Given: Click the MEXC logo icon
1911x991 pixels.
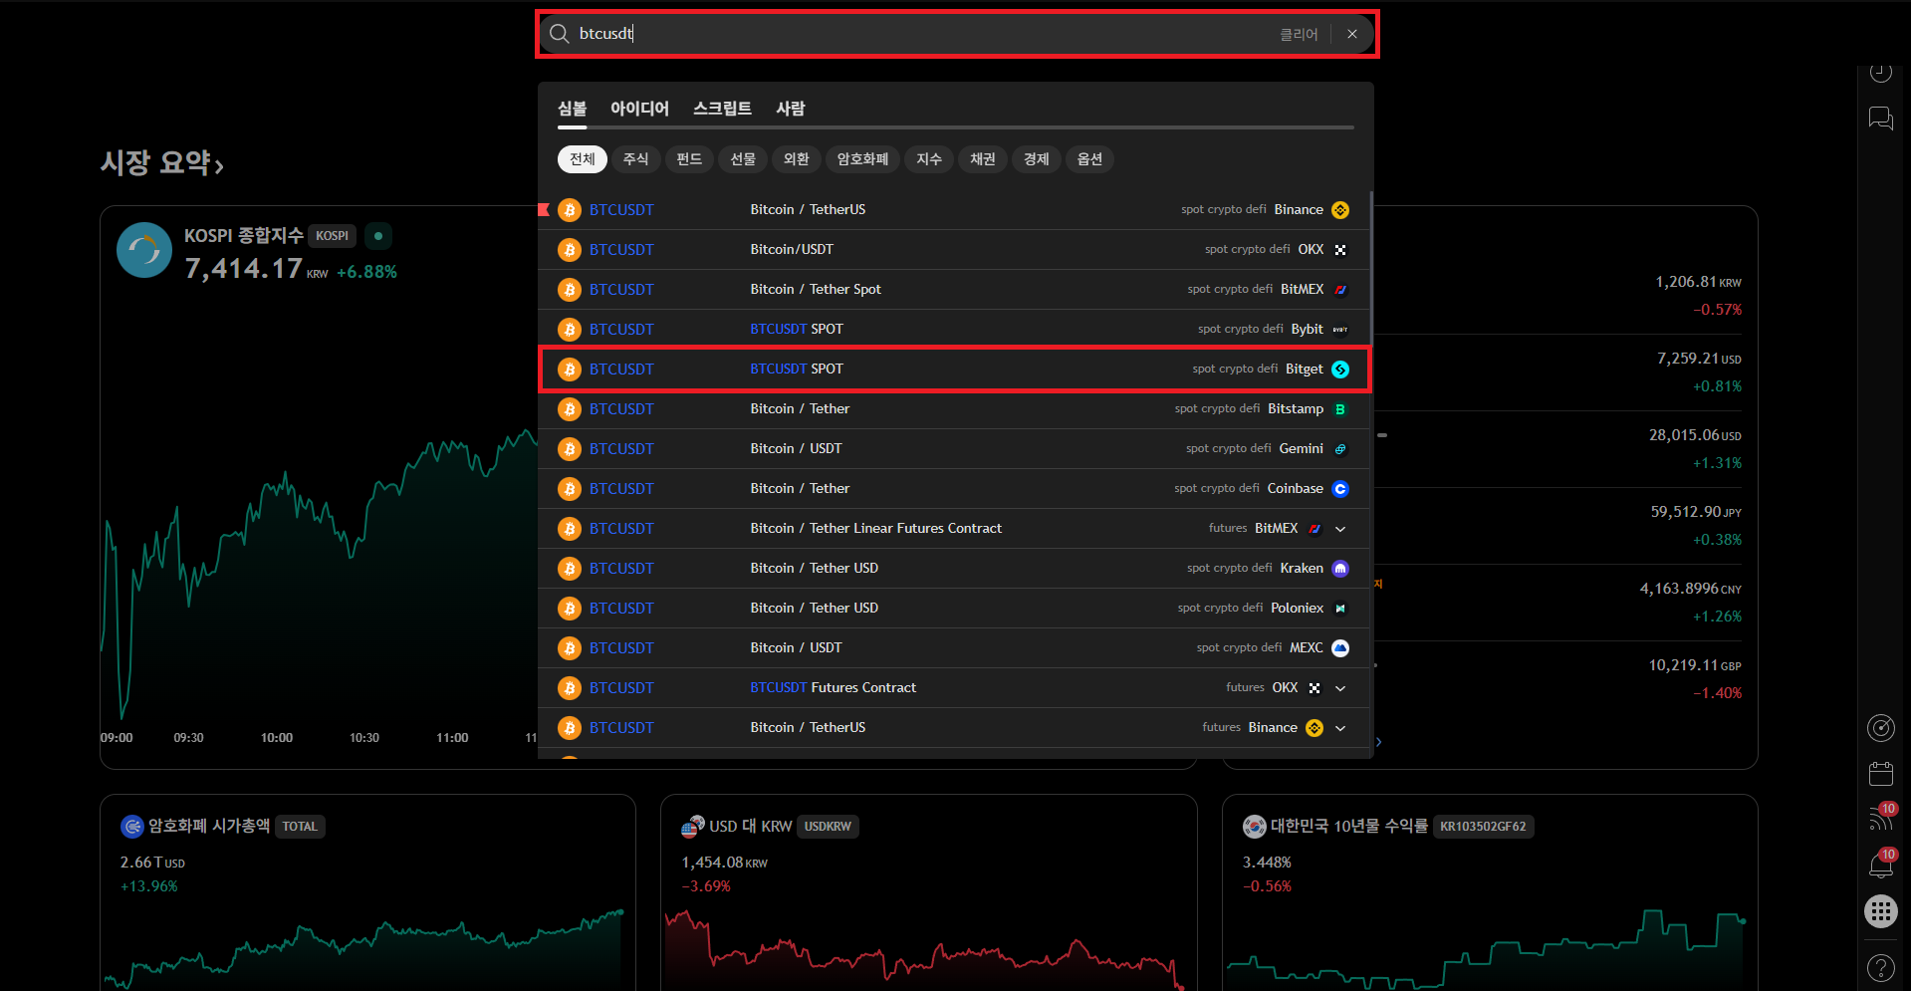Looking at the screenshot, I should click(x=1340, y=648).
